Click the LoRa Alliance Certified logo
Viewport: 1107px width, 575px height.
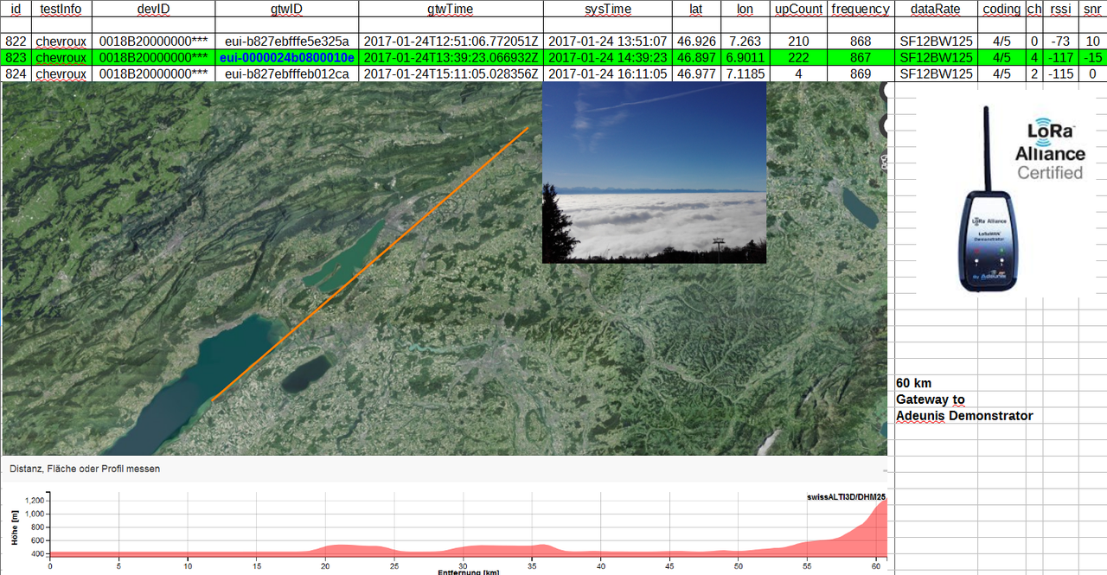click(x=1049, y=149)
